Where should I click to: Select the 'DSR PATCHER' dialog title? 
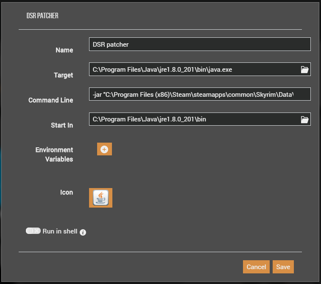[42, 16]
